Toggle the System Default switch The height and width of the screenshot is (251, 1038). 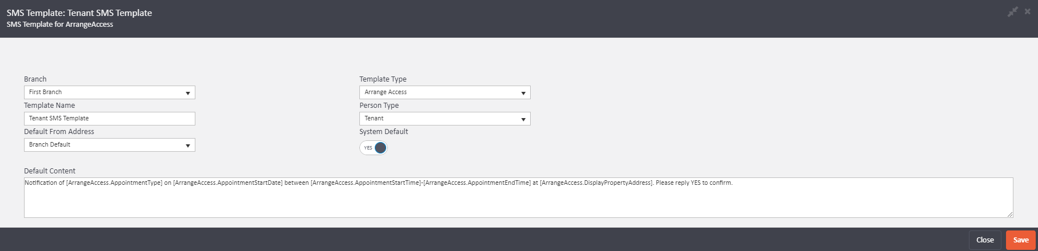(374, 148)
